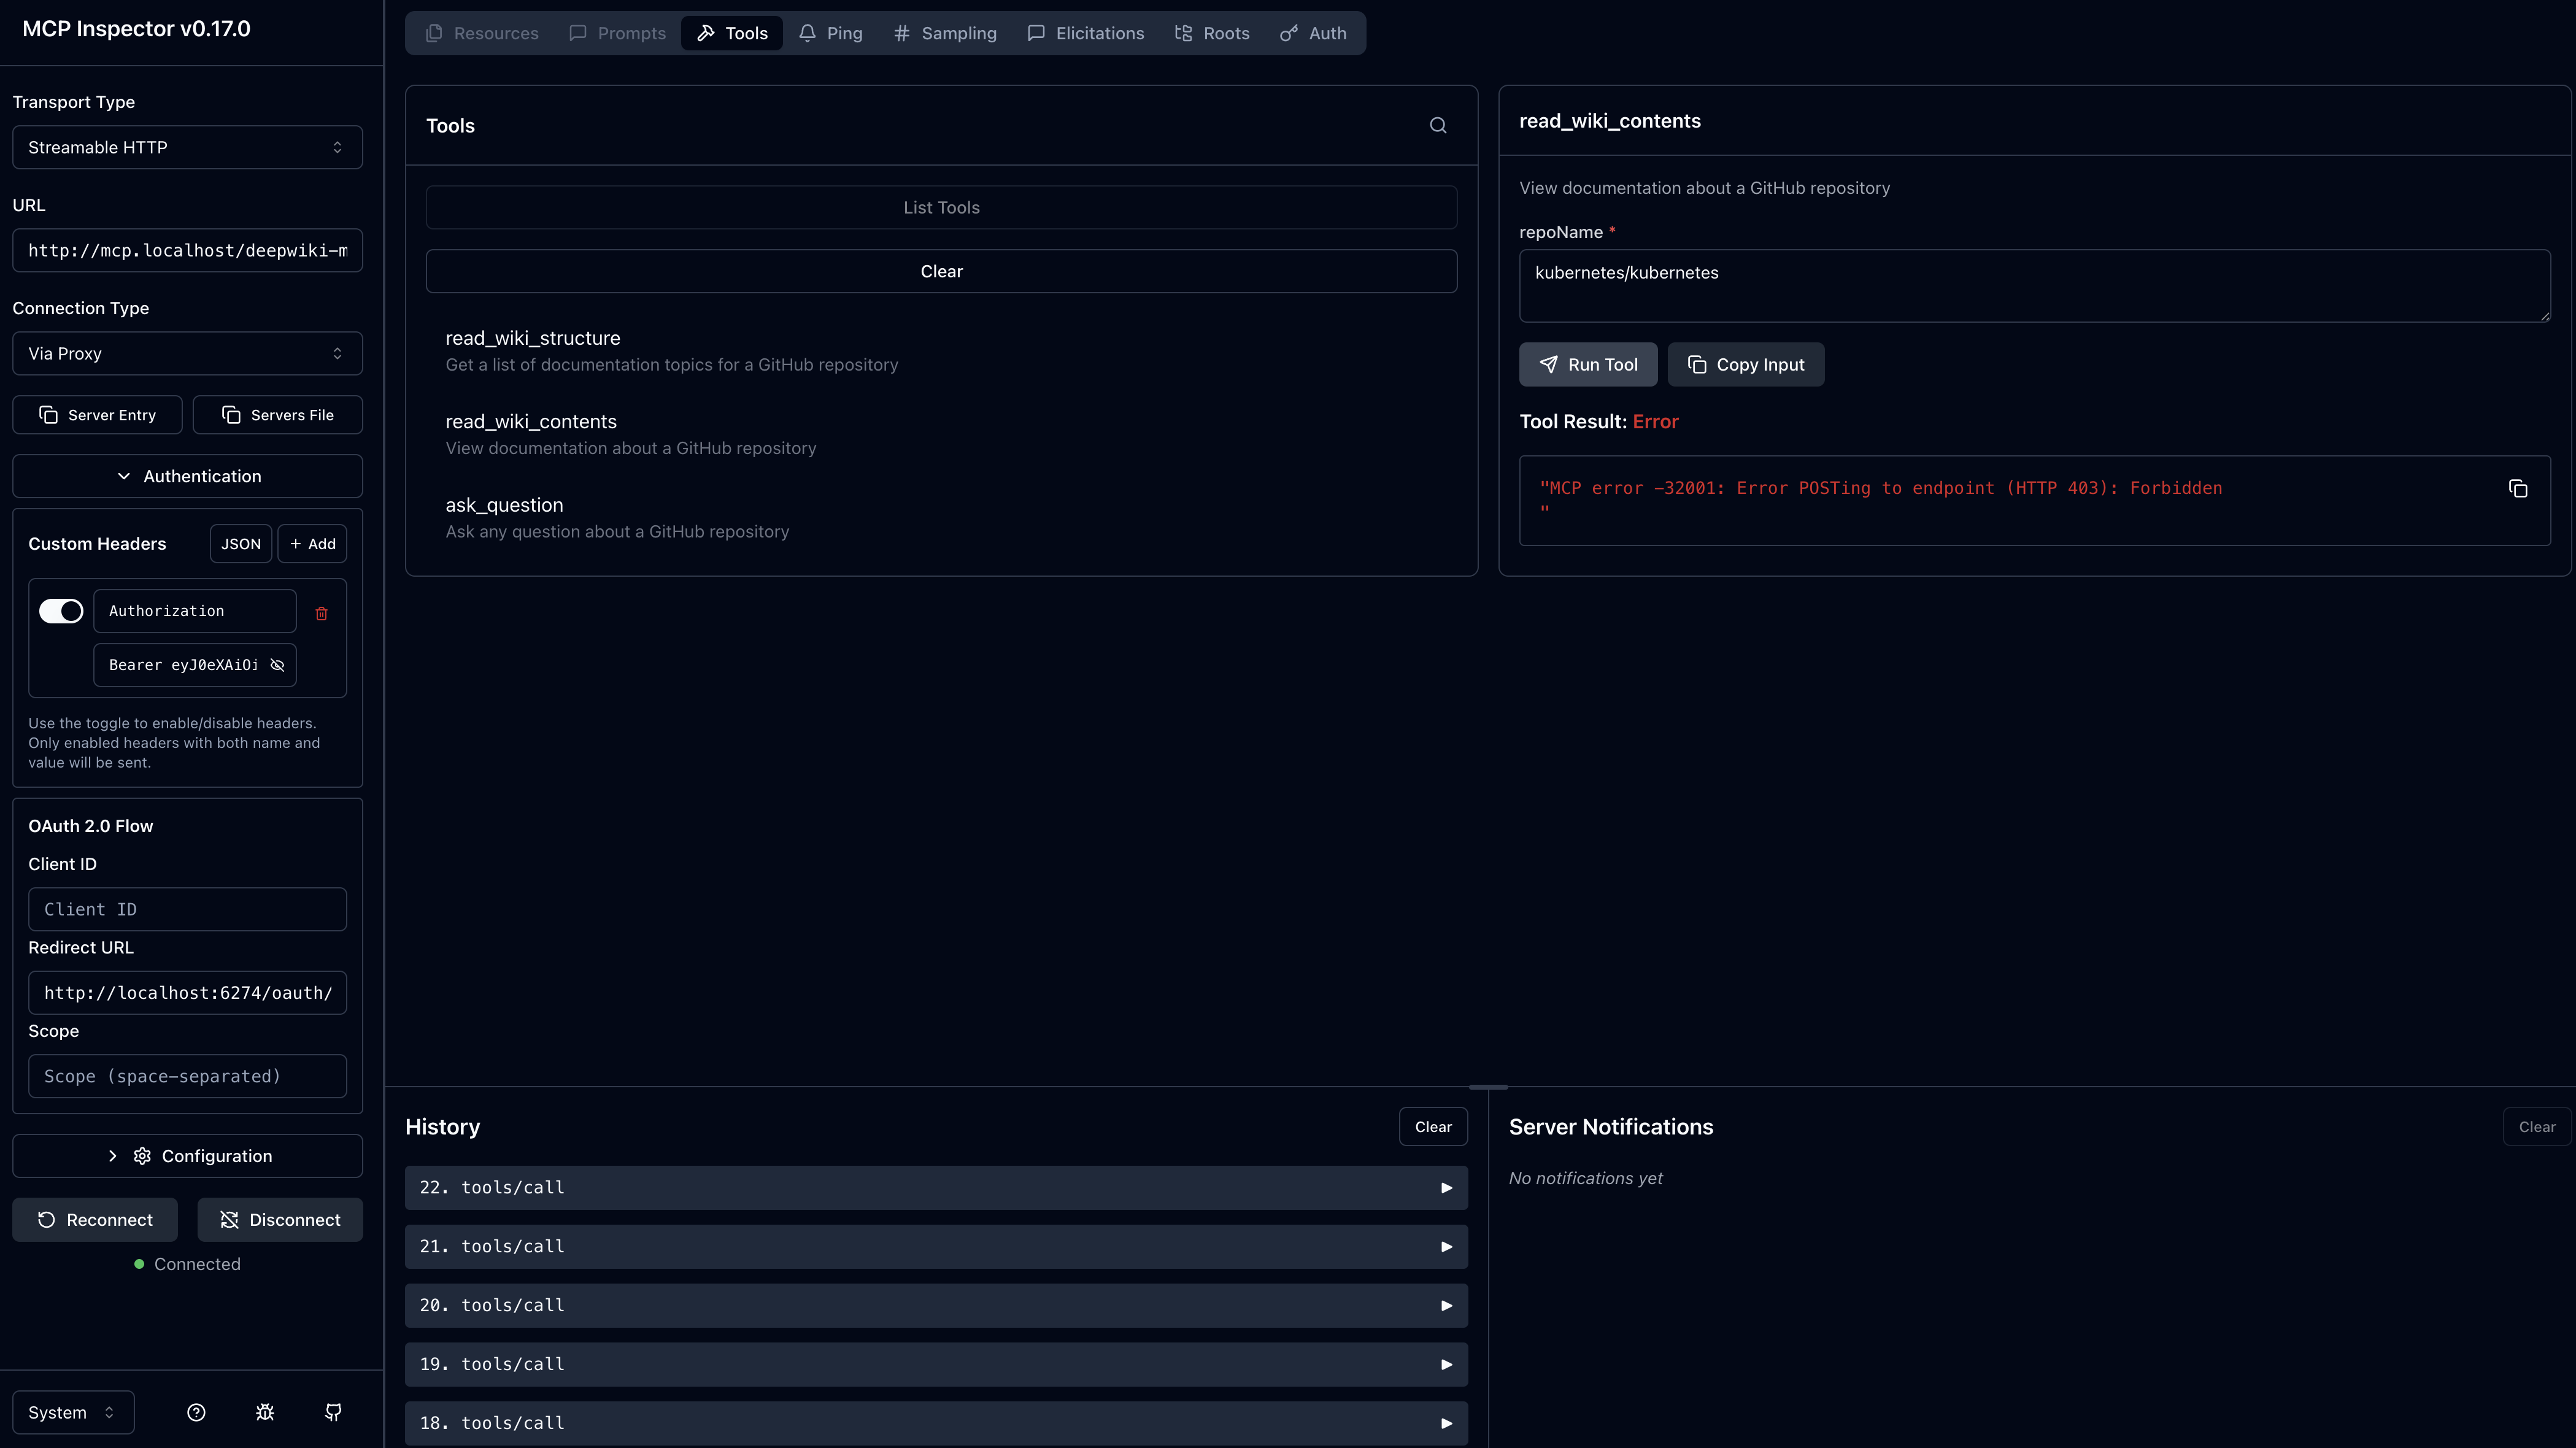The height and width of the screenshot is (1448, 2576).
Task: Click the bug debug icon in the footer
Action: (x=265, y=1412)
